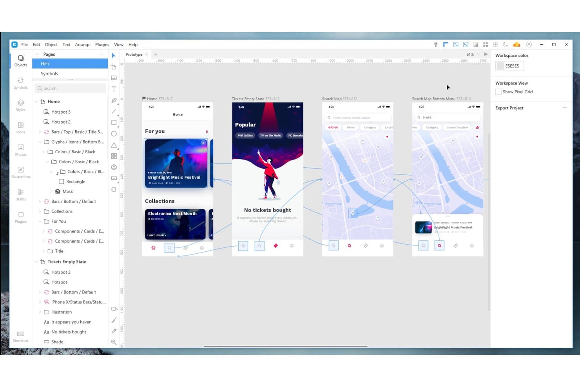This screenshot has height=387, width=580.
Task: Toggle the dotted pixel grid icon
Action: point(495,45)
